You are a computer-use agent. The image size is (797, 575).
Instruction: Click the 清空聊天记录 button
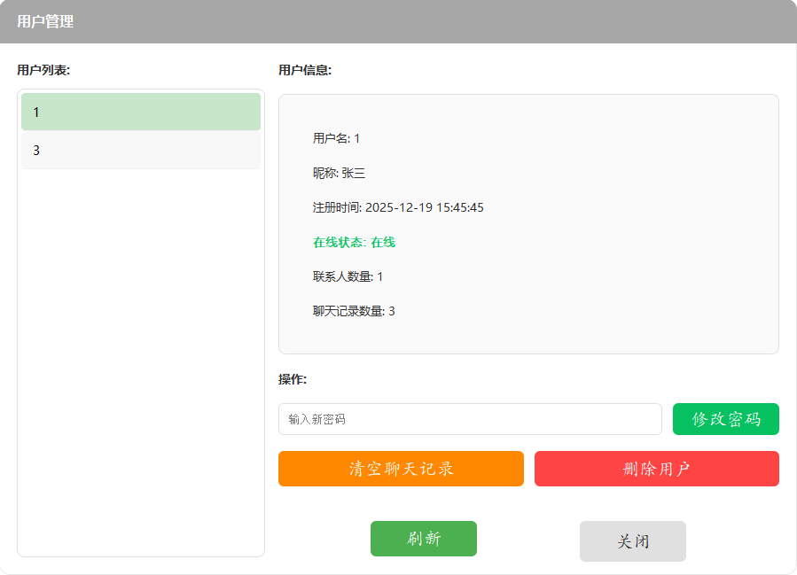click(401, 468)
